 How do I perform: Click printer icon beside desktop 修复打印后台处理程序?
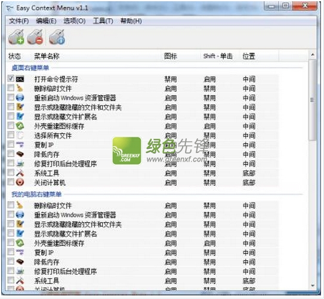20,164
